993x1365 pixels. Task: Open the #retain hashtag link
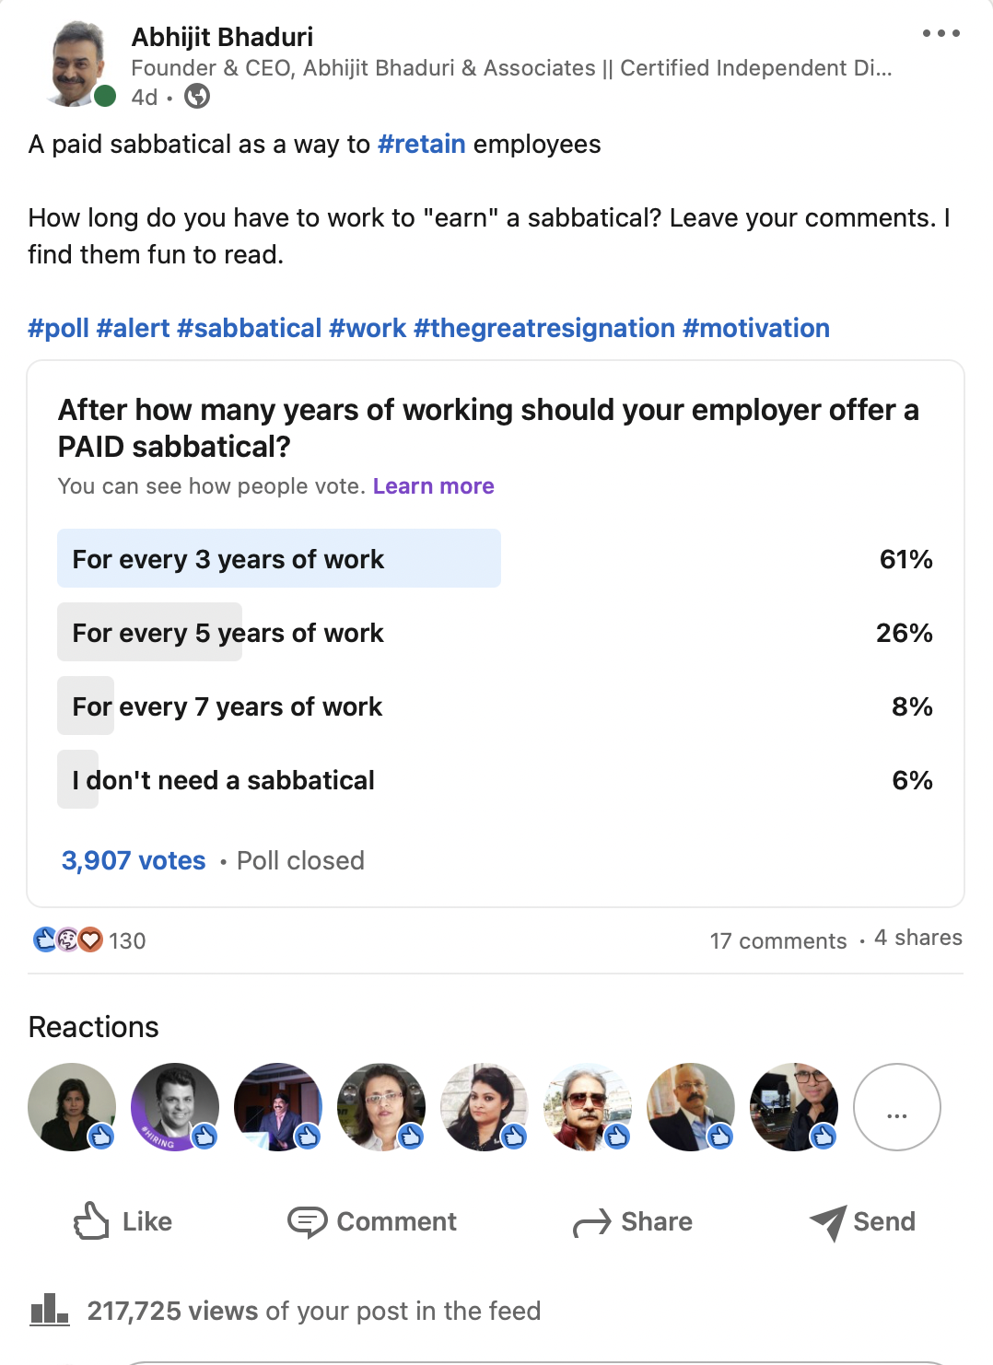(421, 145)
